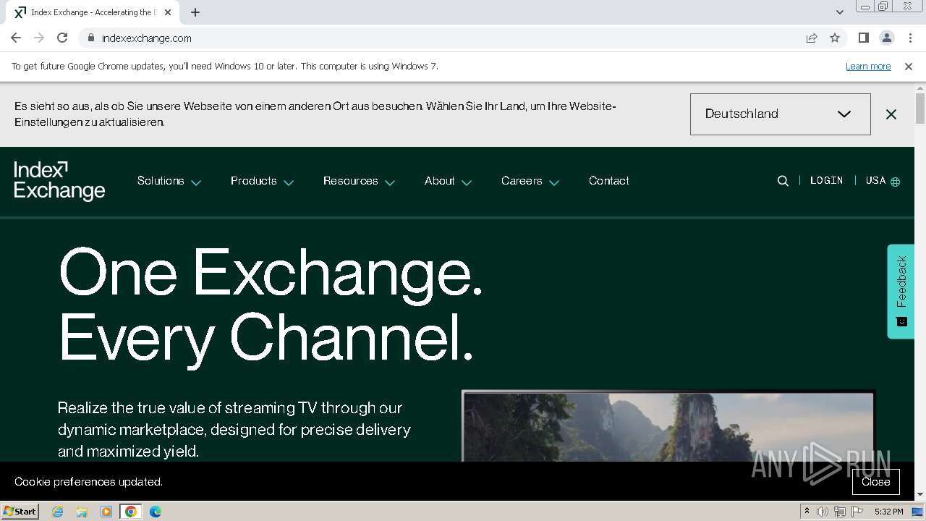Dismiss the Chrome update notification bar

pyautogui.click(x=909, y=67)
